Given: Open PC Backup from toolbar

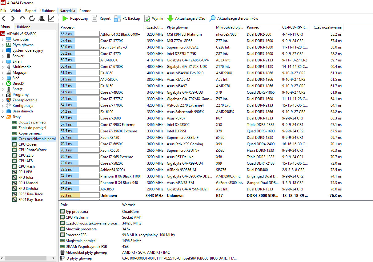Looking at the screenshot, I should pos(127,18).
